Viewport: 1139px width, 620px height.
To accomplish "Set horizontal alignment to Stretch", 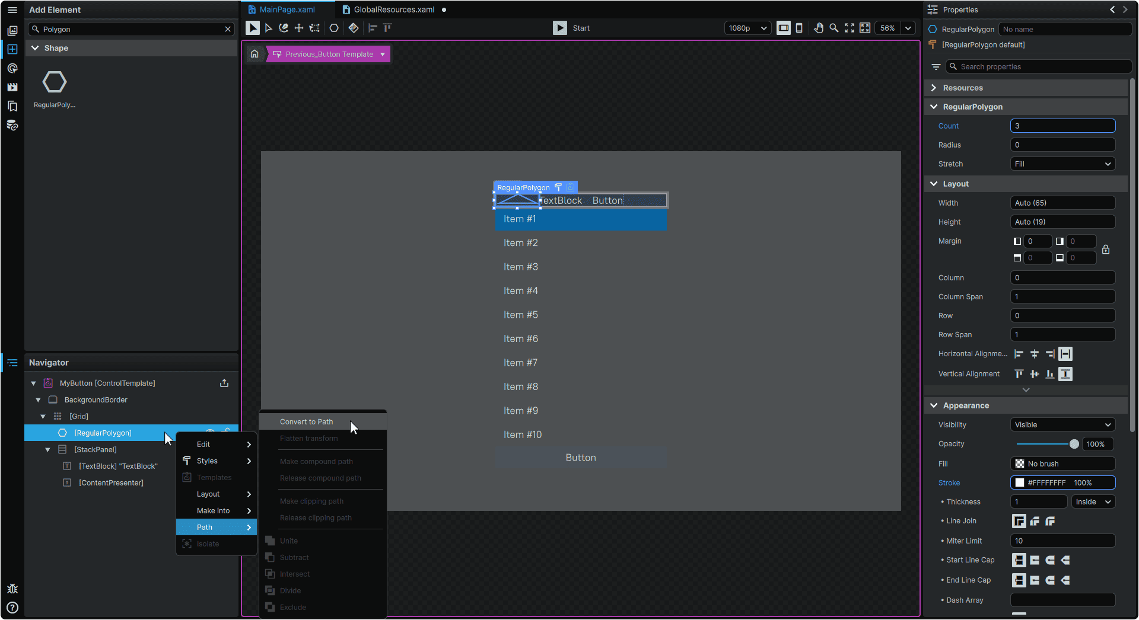I will coord(1065,354).
